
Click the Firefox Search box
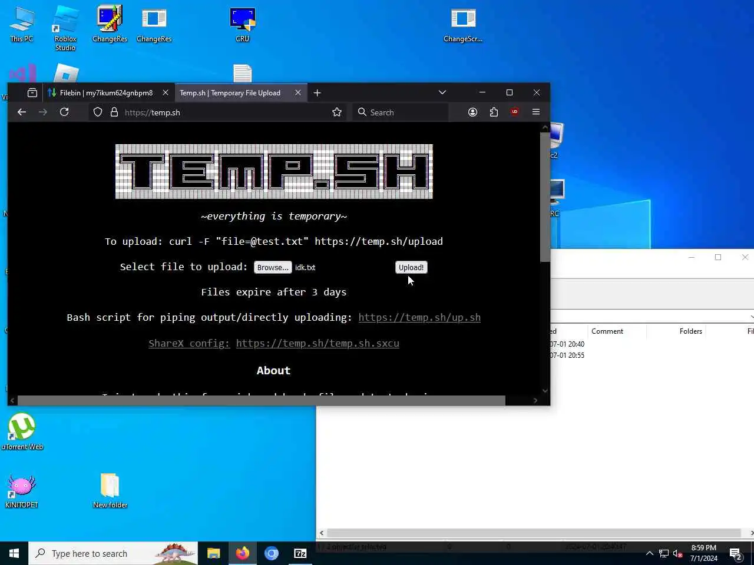point(401,112)
